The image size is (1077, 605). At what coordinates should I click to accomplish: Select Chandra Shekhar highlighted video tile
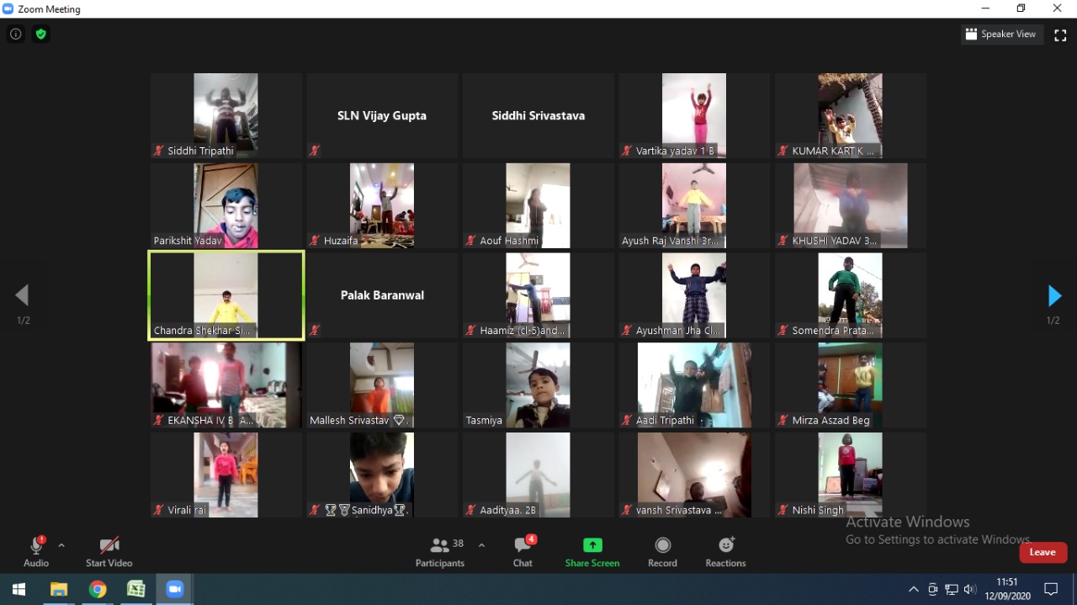click(226, 295)
